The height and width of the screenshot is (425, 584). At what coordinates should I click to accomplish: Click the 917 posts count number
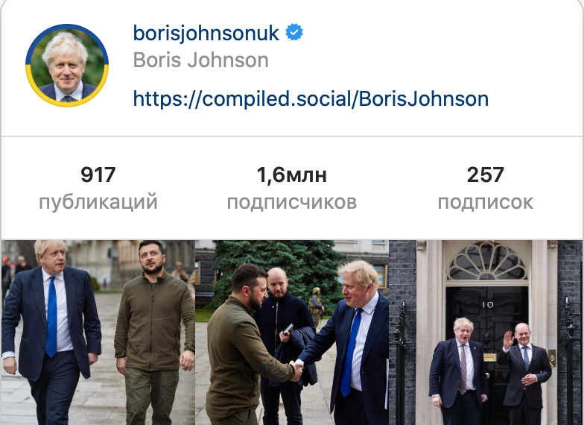tap(98, 174)
